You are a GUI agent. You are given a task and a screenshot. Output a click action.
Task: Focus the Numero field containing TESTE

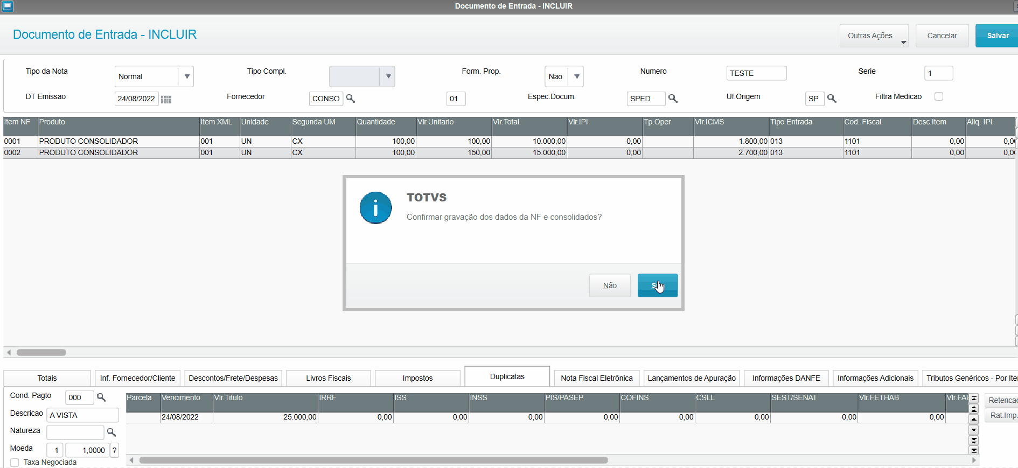pyautogui.click(x=756, y=73)
